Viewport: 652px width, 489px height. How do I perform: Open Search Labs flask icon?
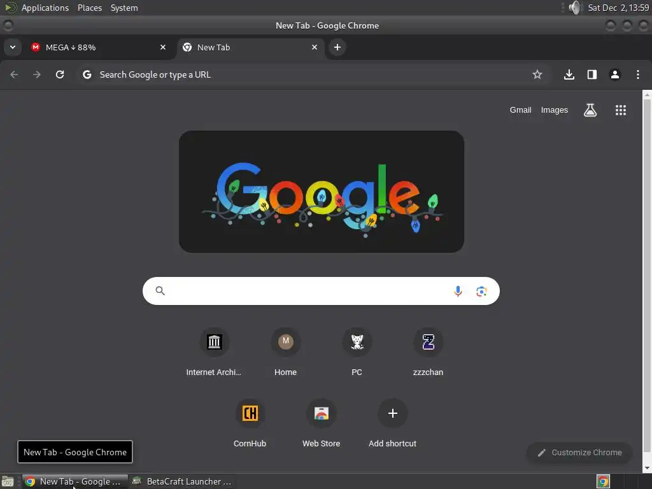click(x=590, y=110)
